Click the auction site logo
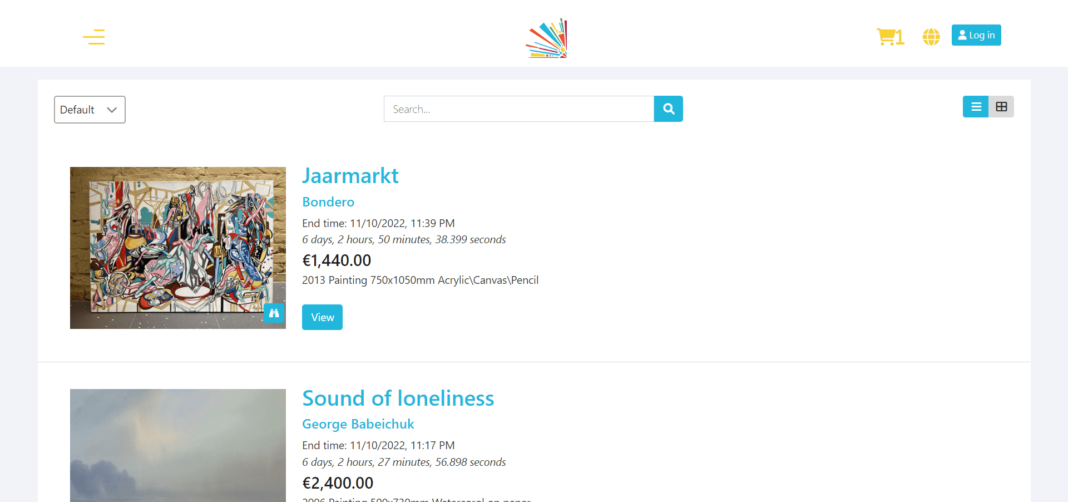1068x502 pixels. [x=547, y=37]
